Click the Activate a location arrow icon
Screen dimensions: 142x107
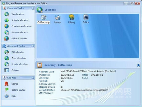[7, 20]
